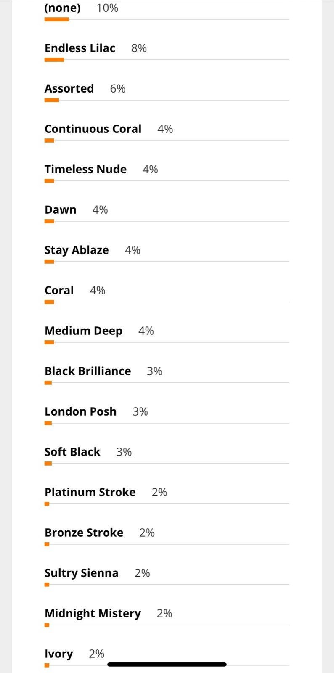This screenshot has width=334, height=673.
Task: Click the Assorted orange progress bar
Action: (52, 100)
